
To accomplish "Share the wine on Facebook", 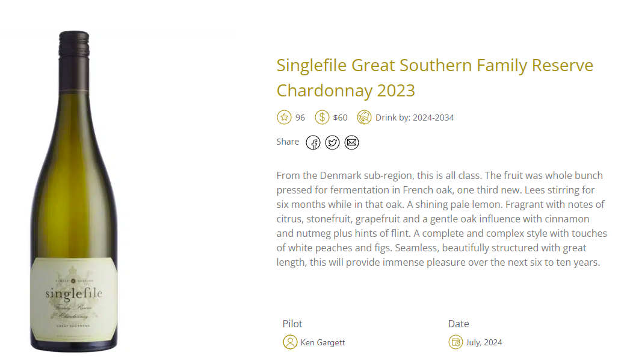I will point(313,142).
